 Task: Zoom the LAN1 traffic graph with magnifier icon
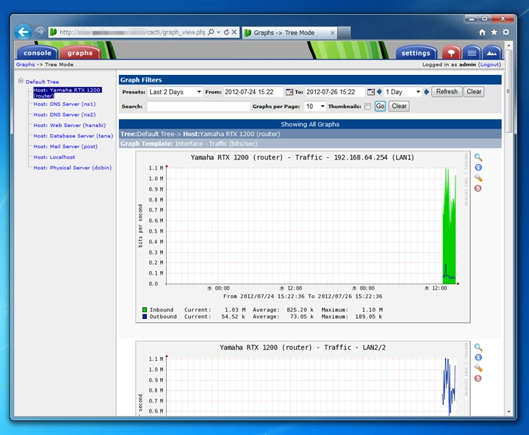[478, 157]
